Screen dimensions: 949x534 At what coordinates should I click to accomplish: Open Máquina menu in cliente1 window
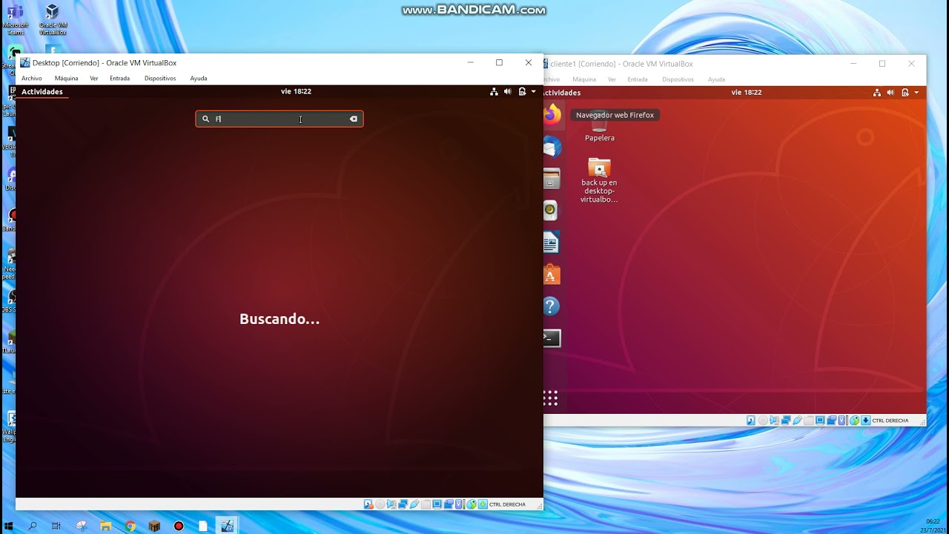click(584, 79)
